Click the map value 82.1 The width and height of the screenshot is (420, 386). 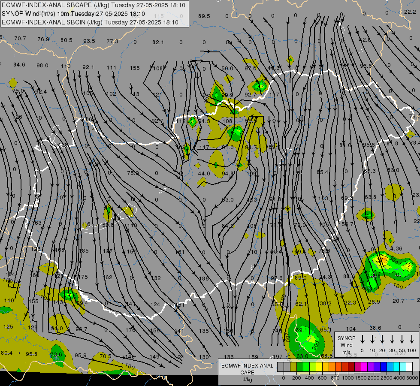tap(158, 42)
